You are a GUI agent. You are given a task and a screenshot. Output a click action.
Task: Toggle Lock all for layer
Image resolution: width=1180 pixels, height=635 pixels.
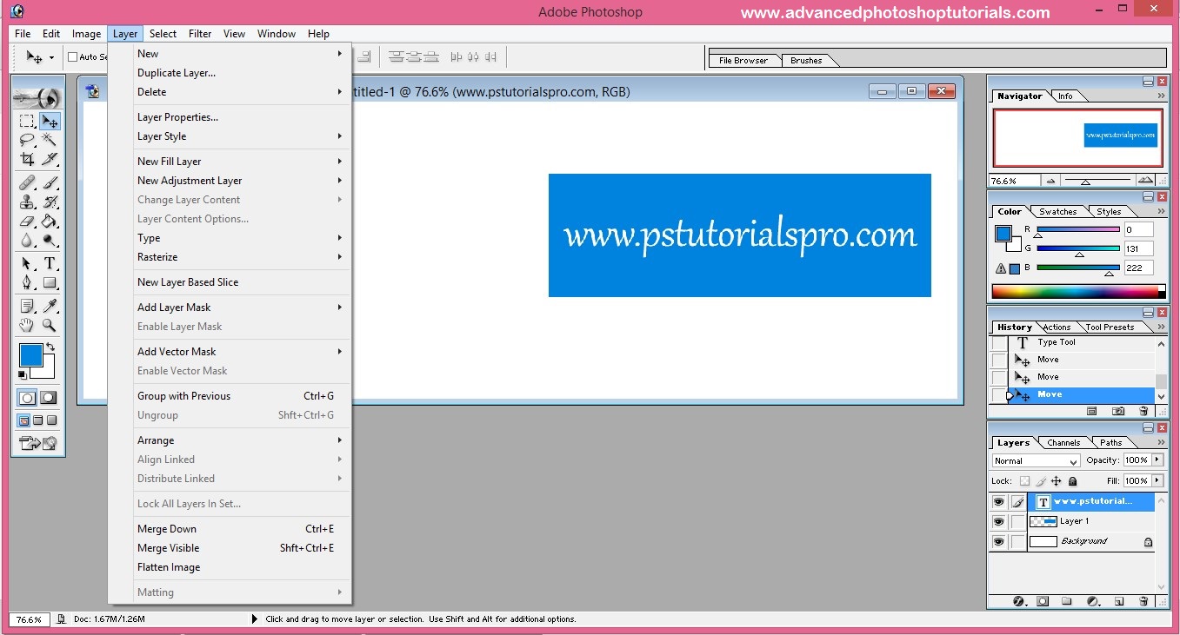[x=1072, y=481]
